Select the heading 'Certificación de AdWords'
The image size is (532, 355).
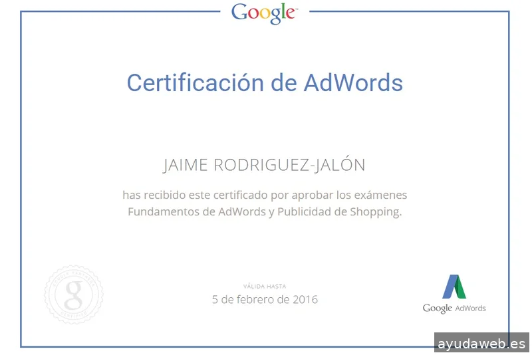(x=265, y=82)
